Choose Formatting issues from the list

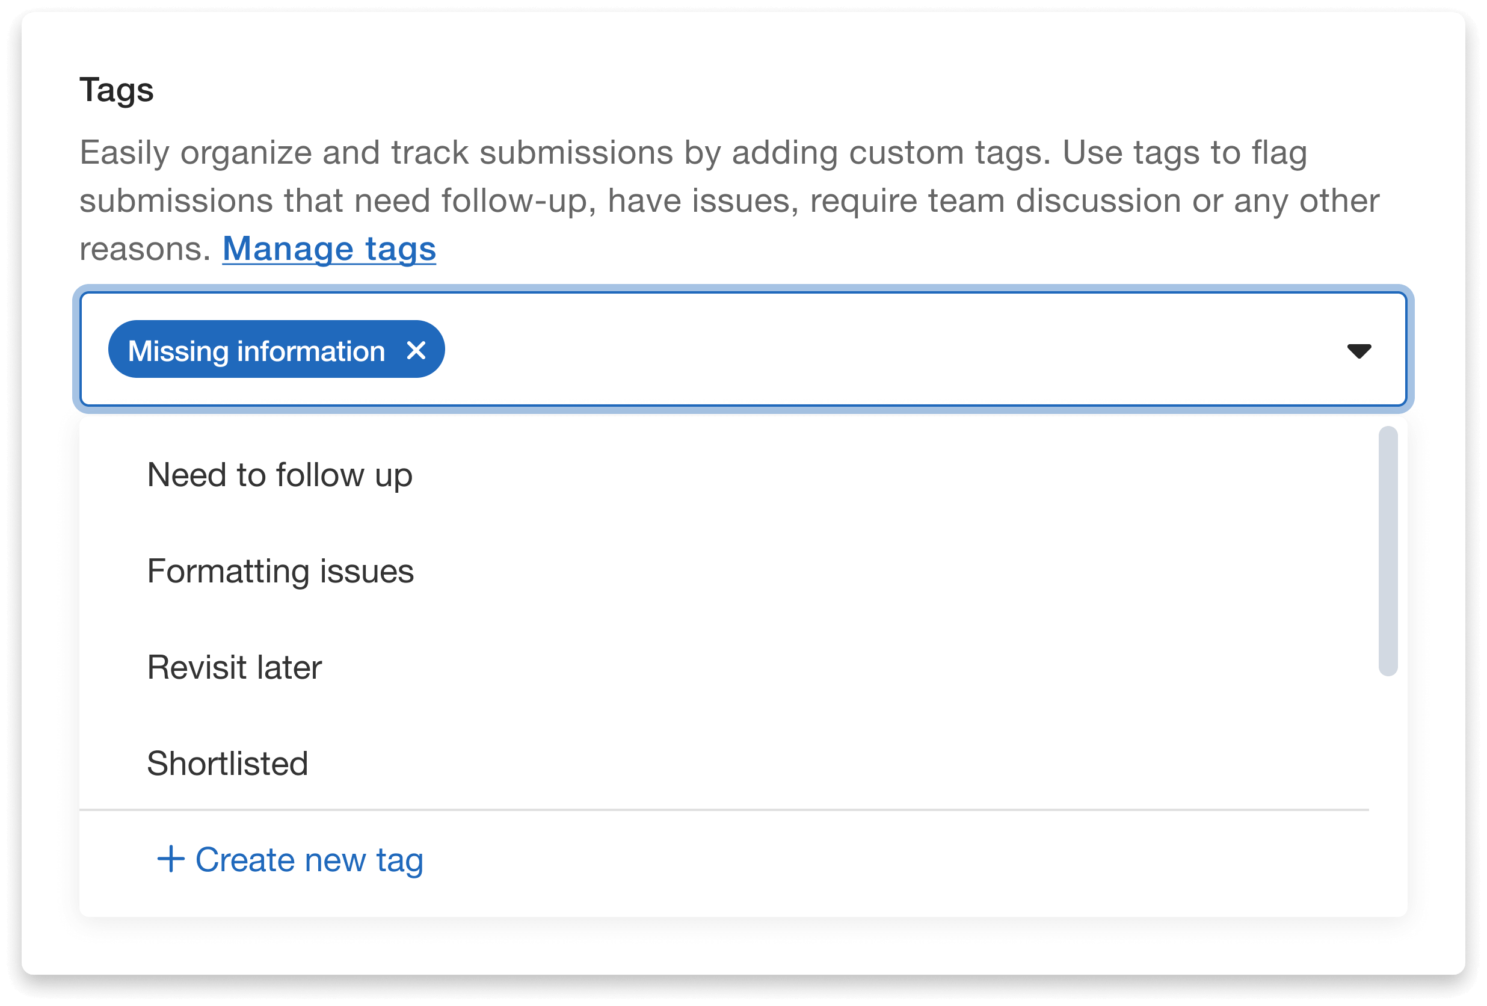click(x=280, y=572)
